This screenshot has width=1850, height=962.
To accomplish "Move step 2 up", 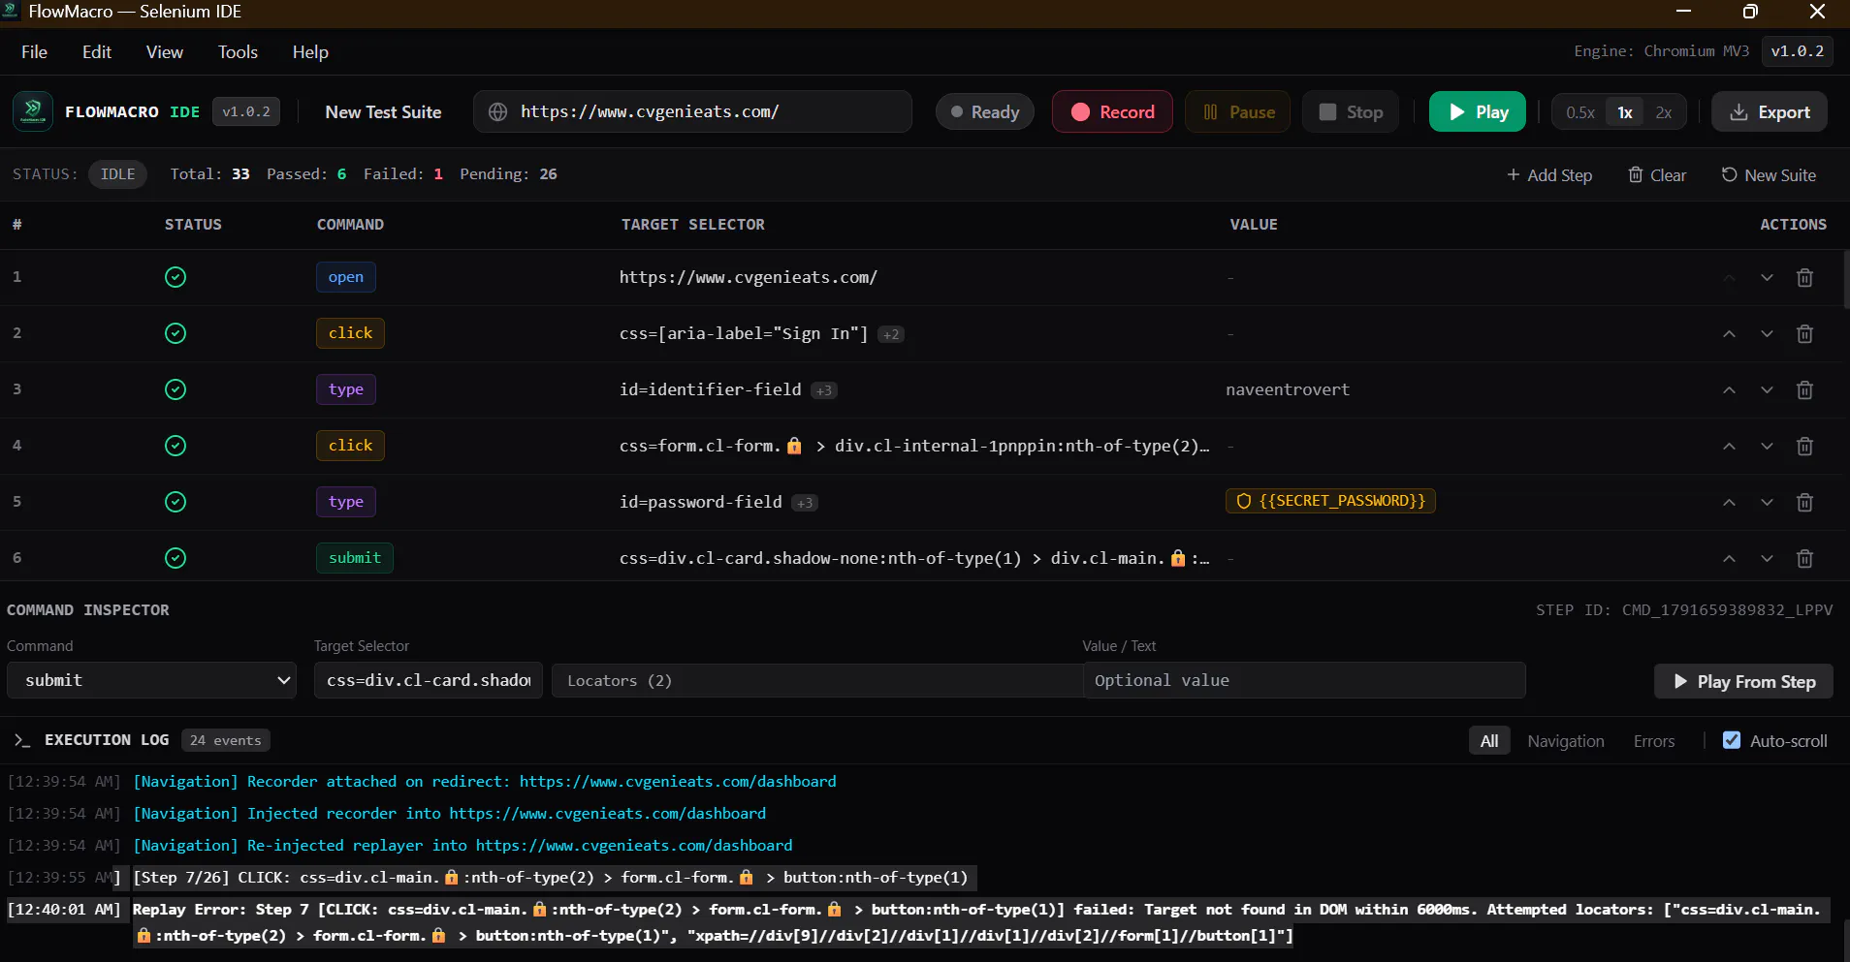I will pyautogui.click(x=1729, y=334).
